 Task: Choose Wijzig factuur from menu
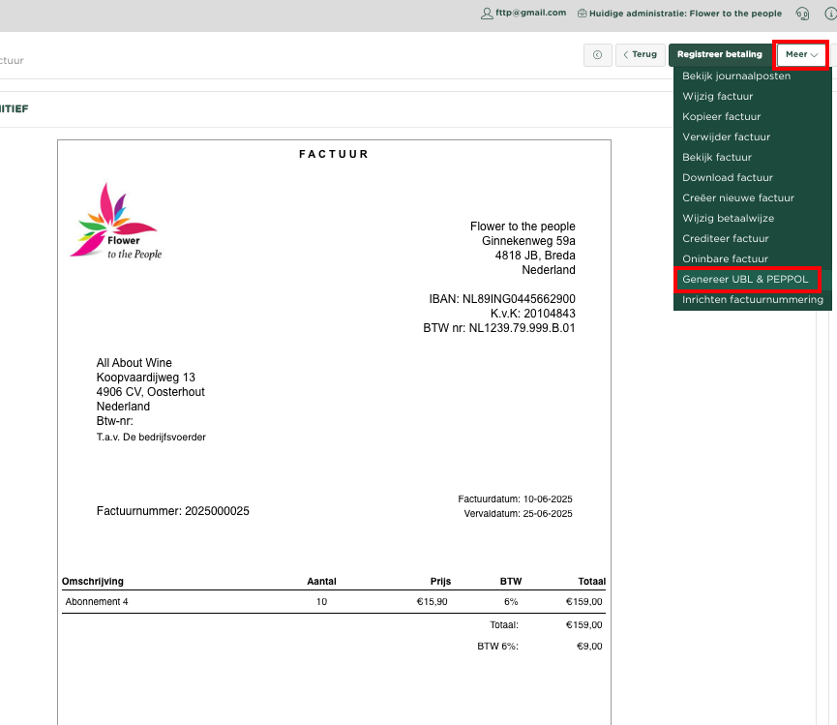click(717, 96)
